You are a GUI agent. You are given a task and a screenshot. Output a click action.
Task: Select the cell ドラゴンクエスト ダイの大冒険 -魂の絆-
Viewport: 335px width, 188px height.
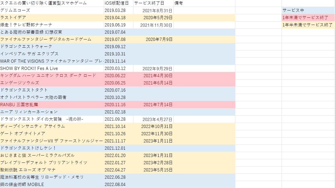pyautogui.click(x=52, y=119)
